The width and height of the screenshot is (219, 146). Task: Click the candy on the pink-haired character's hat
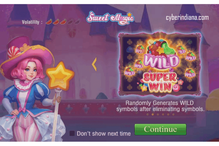13,52
